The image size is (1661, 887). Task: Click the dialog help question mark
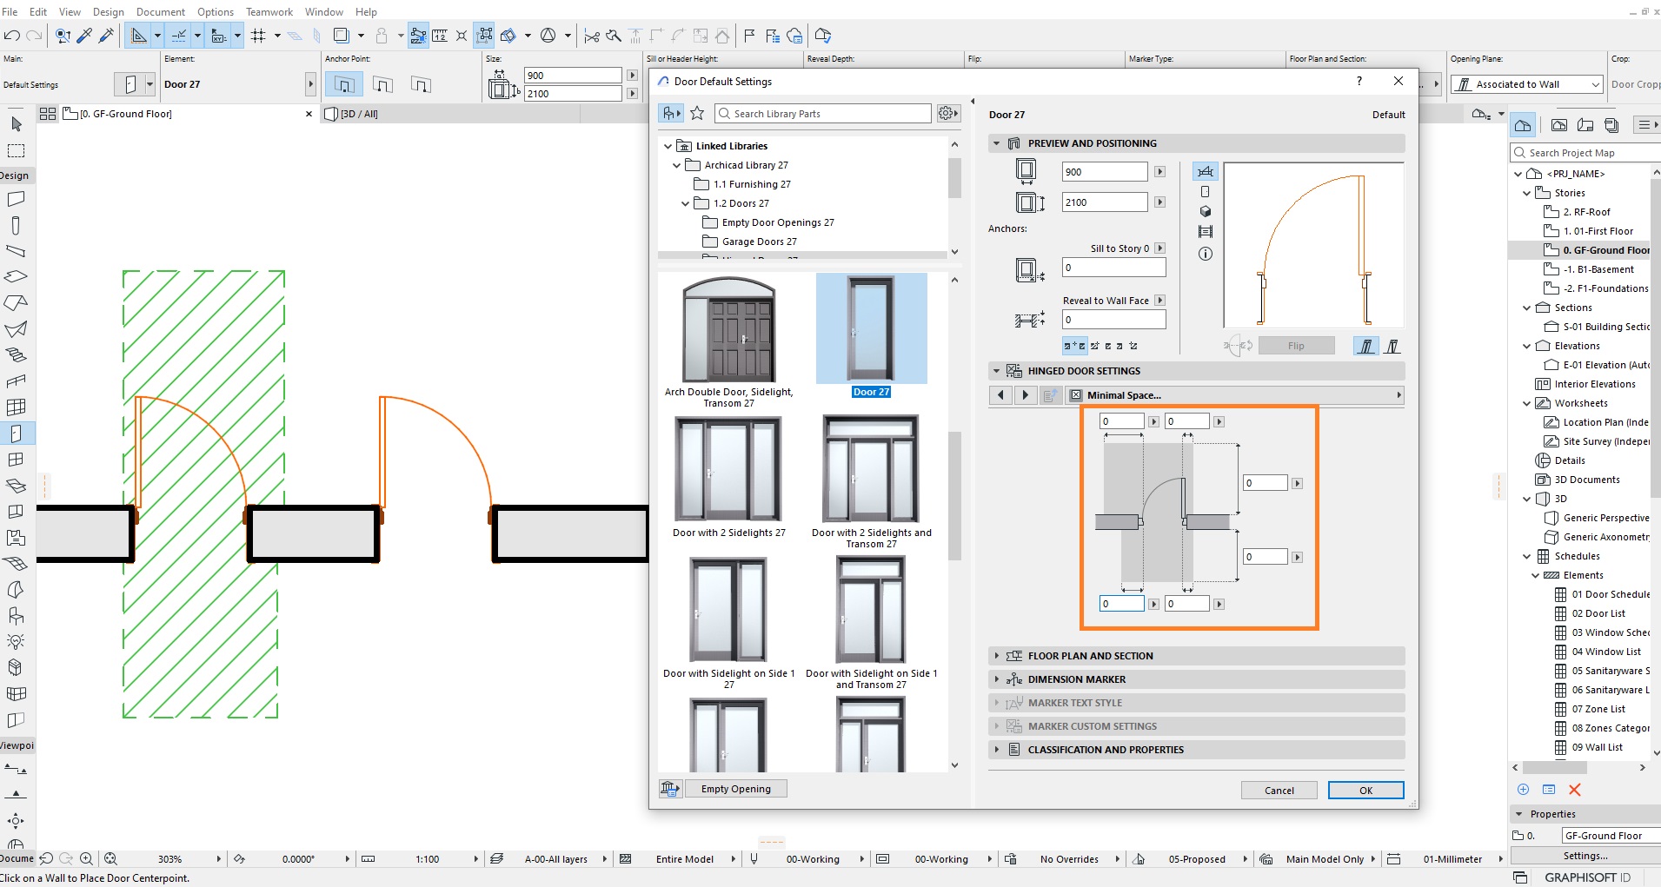pos(1359,81)
